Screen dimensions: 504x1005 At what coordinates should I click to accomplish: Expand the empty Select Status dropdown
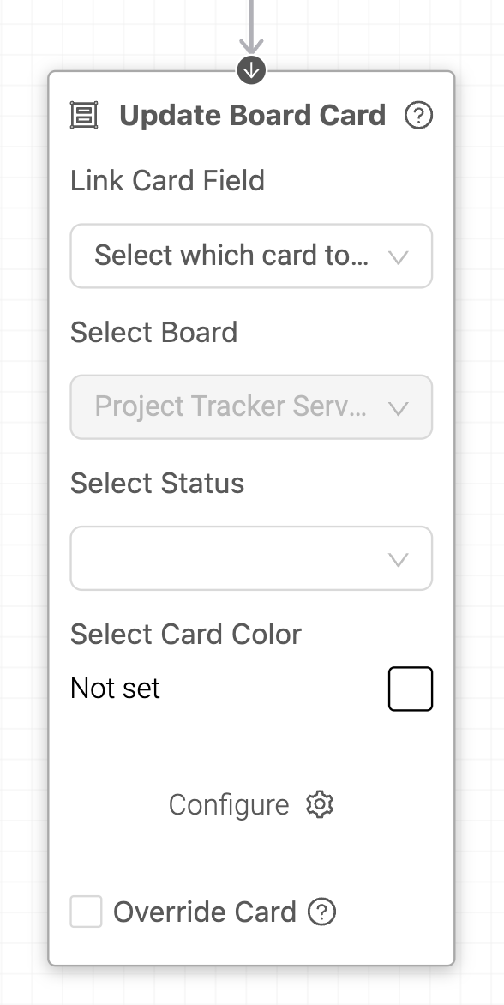click(251, 558)
